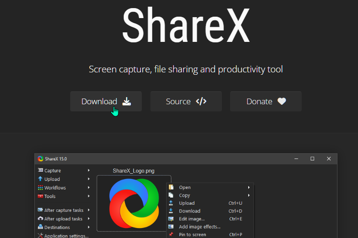Open After capture tasks menu item
The image size is (358, 238).
click(64, 210)
